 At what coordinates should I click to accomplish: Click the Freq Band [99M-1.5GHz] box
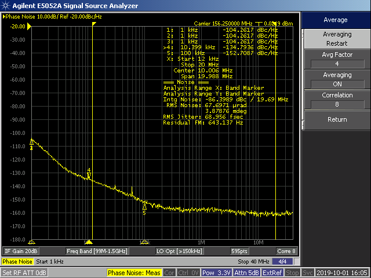pyautogui.click(x=97, y=251)
